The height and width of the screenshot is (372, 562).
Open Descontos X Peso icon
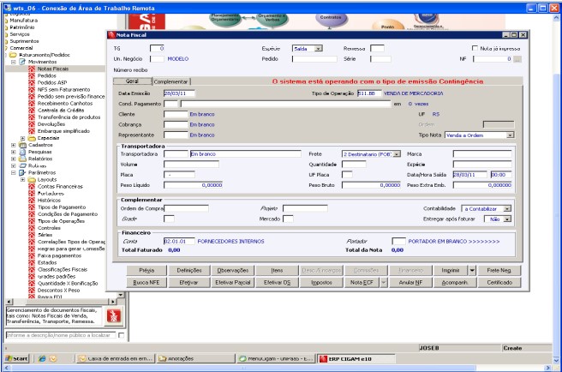coord(32,291)
